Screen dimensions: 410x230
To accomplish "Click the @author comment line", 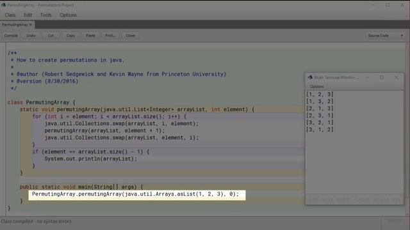I will [x=119, y=74].
